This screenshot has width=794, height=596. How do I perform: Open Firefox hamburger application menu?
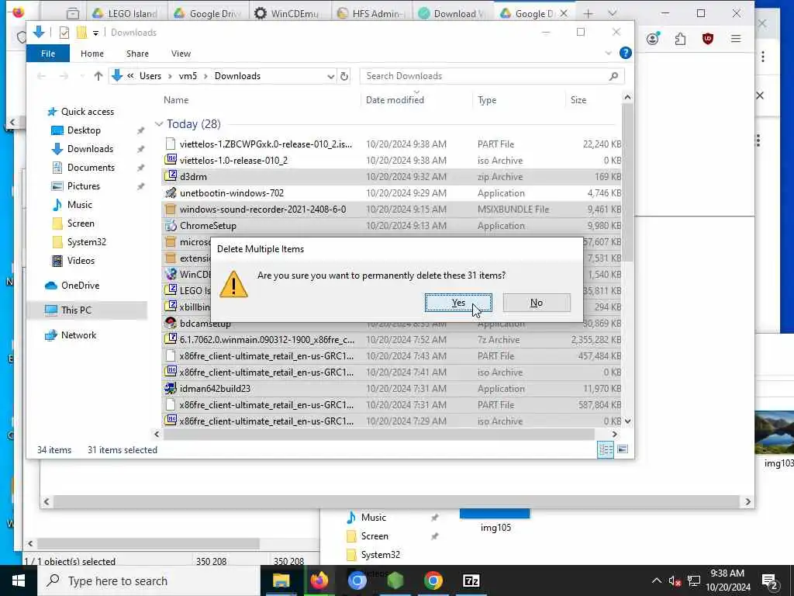point(736,39)
